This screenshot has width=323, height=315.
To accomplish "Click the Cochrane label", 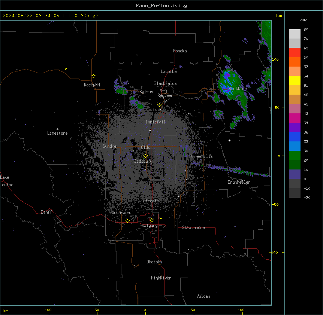I will pos(121,212).
